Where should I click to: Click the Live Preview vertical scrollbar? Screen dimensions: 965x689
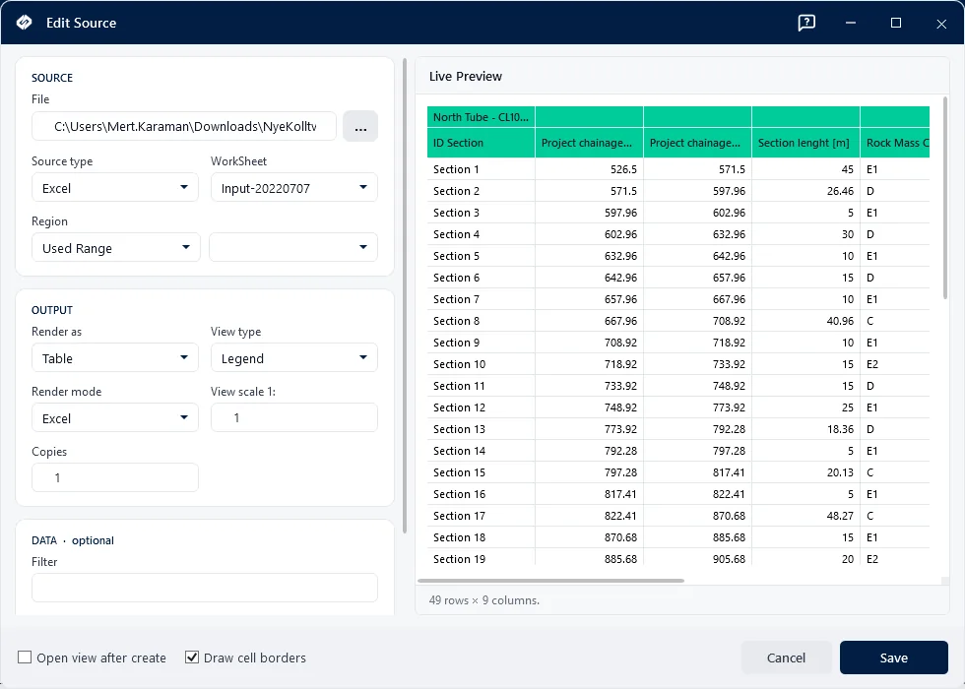click(x=945, y=198)
